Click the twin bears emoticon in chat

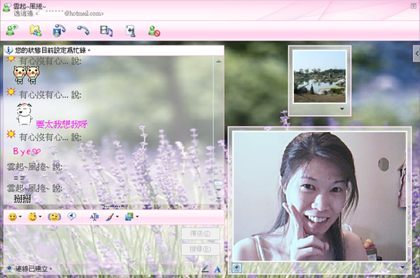tap(27, 75)
